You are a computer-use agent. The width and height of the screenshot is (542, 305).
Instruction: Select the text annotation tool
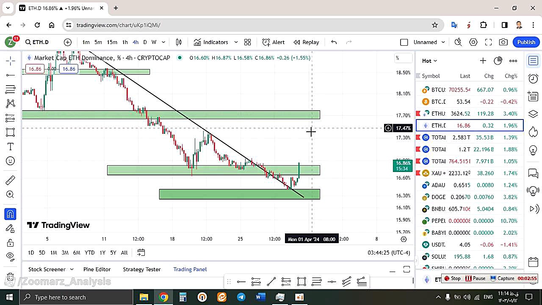pos(11,147)
